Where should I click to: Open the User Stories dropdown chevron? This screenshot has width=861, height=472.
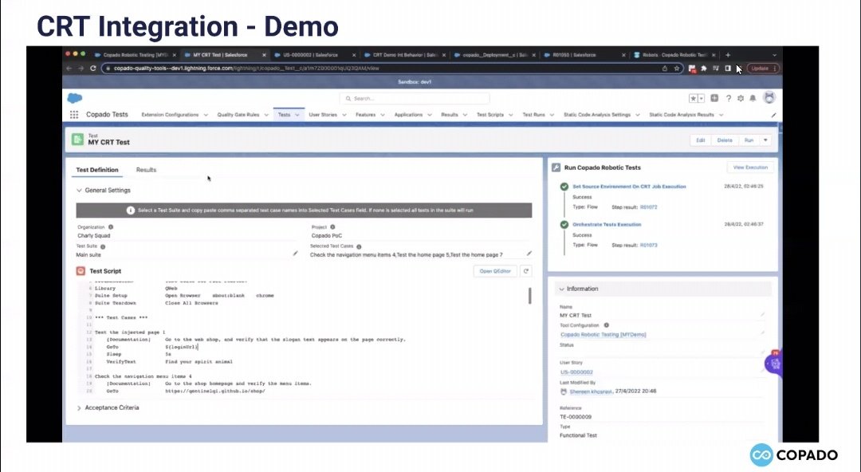pyautogui.click(x=344, y=115)
